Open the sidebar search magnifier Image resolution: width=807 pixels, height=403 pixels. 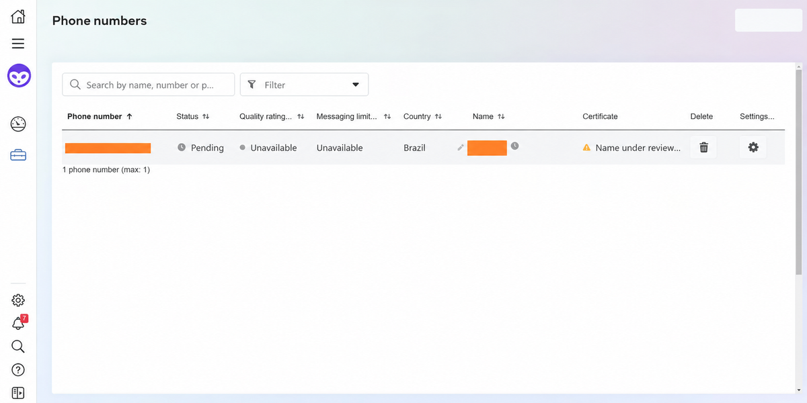pyautogui.click(x=18, y=347)
